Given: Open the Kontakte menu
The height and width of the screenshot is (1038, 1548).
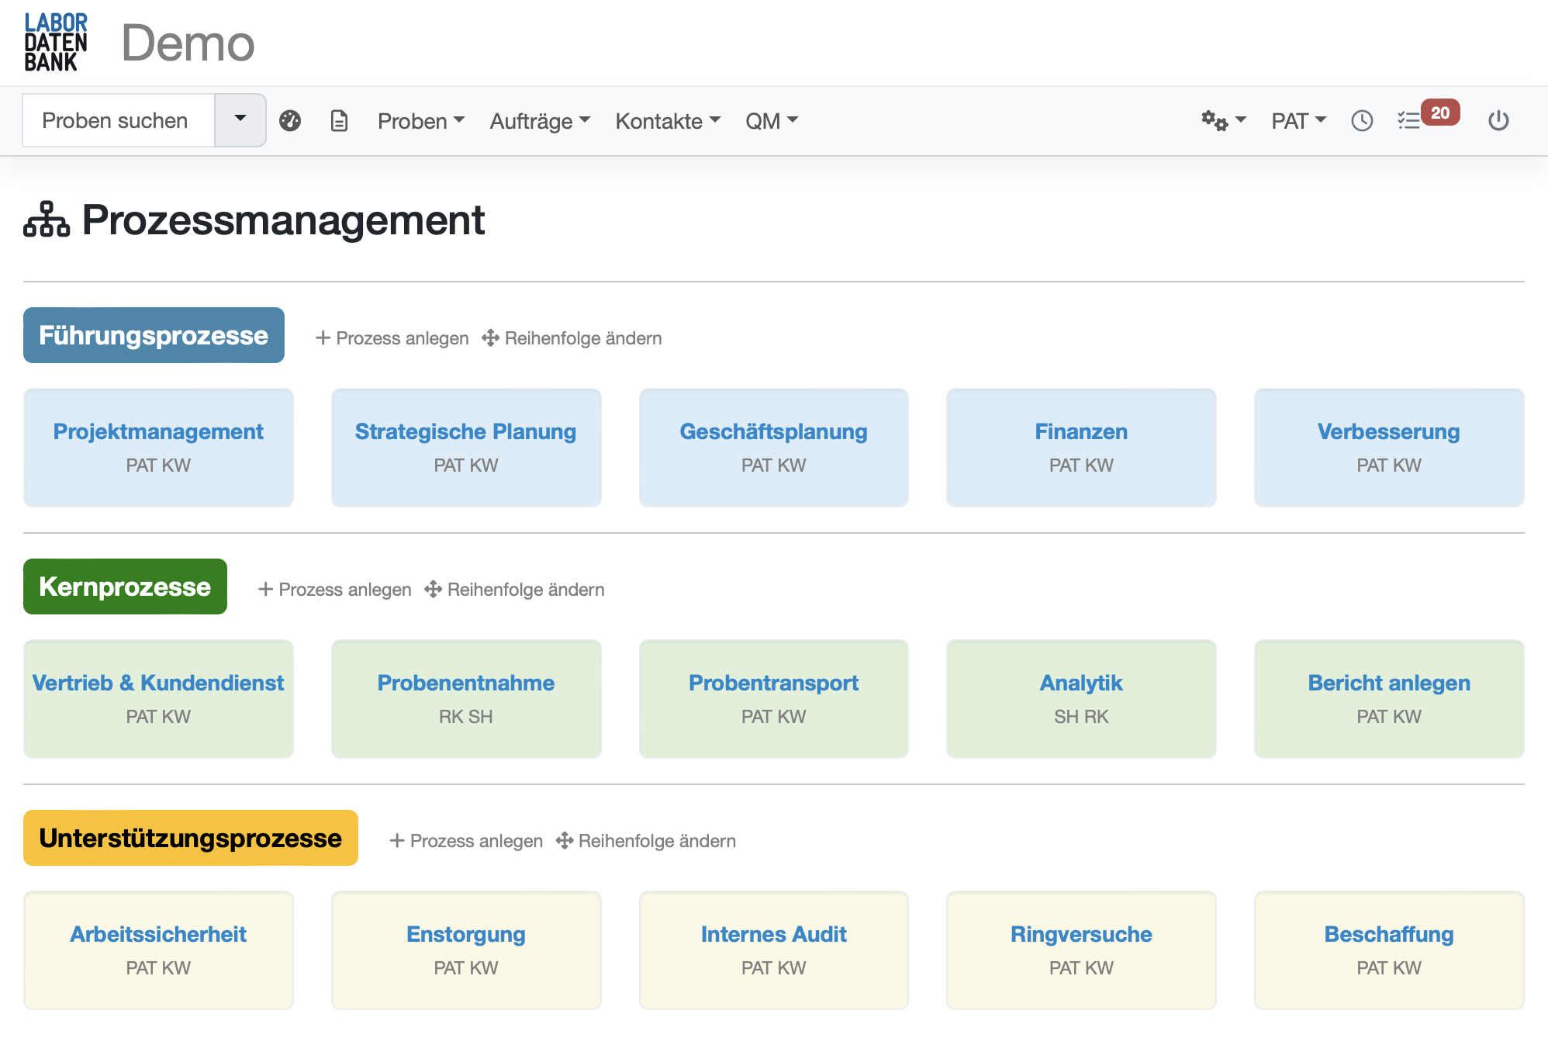Looking at the screenshot, I should click(666, 120).
